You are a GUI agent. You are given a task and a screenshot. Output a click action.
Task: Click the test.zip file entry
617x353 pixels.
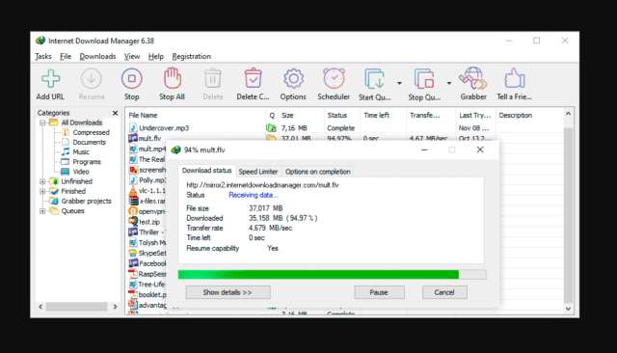[x=149, y=222]
